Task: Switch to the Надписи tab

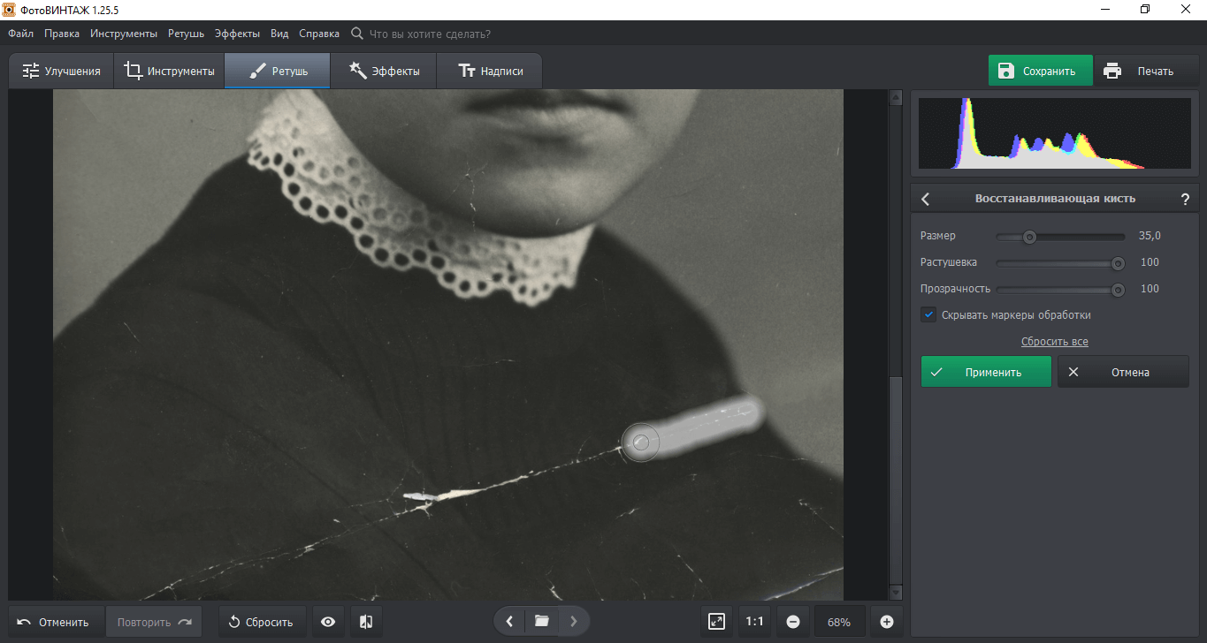Action: 490,72
